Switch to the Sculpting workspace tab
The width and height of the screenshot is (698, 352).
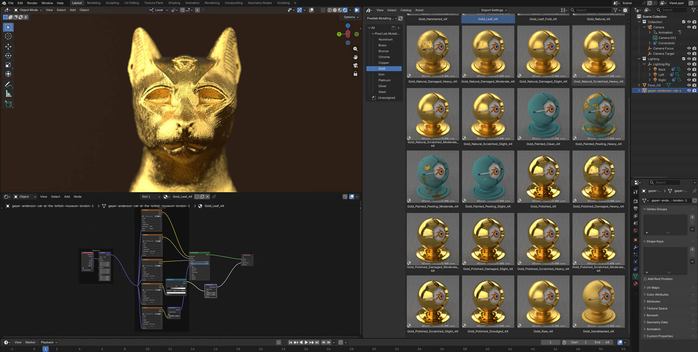(x=112, y=3)
